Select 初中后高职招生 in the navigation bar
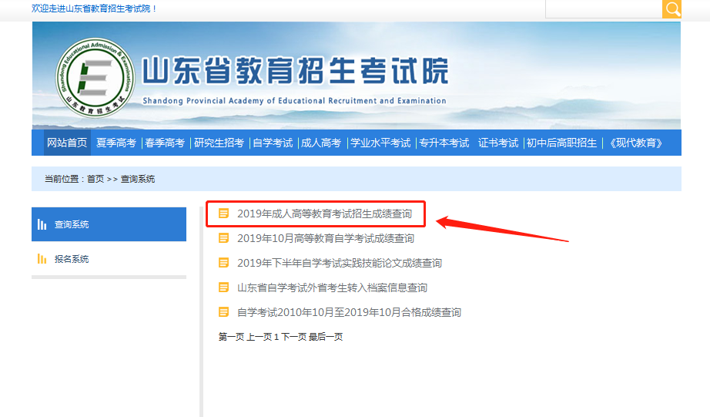This screenshot has width=710, height=417. pyautogui.click(x=561, y=143)
